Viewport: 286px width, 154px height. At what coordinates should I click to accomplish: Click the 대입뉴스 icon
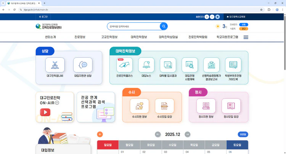click(x=146, y=65)
